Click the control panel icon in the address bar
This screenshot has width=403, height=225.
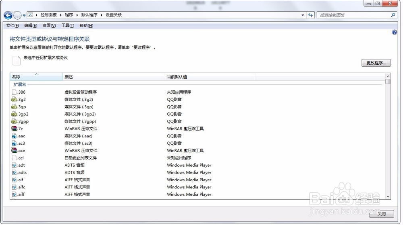(30, 15)
